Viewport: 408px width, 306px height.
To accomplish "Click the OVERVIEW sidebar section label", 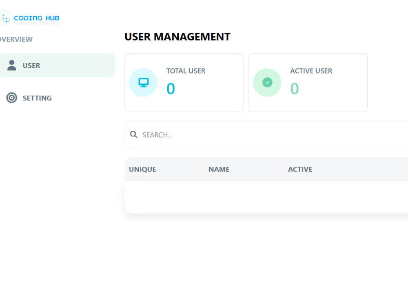I will tap(16, 39).
